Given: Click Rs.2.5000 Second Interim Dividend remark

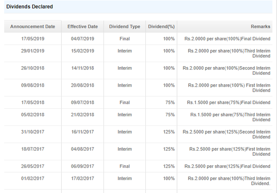Looking at the screenshot, I should point(226,134).
